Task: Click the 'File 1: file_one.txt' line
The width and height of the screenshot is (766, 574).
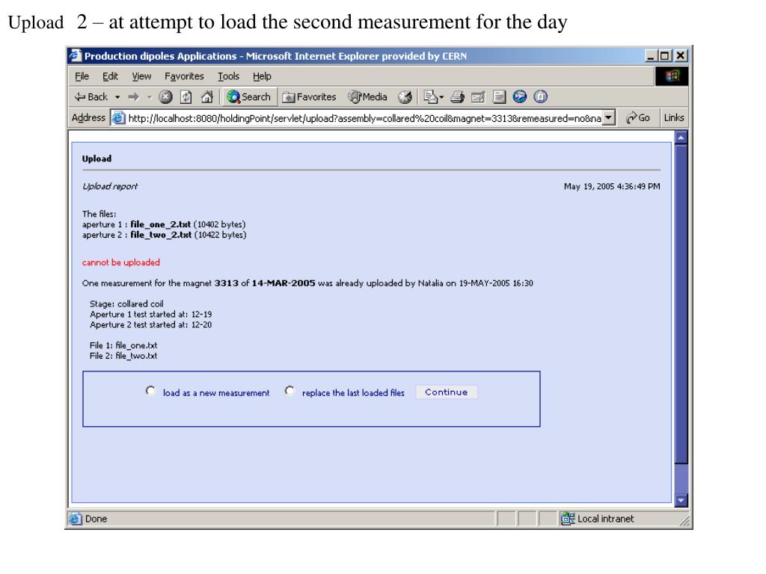Action: 123,345
